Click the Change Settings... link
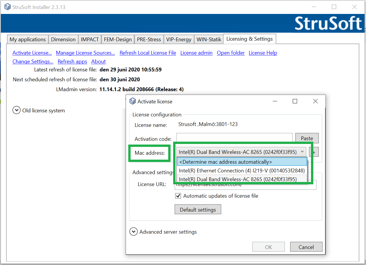The width and height of the screenshot is (366, 265). tap(33, 62)
